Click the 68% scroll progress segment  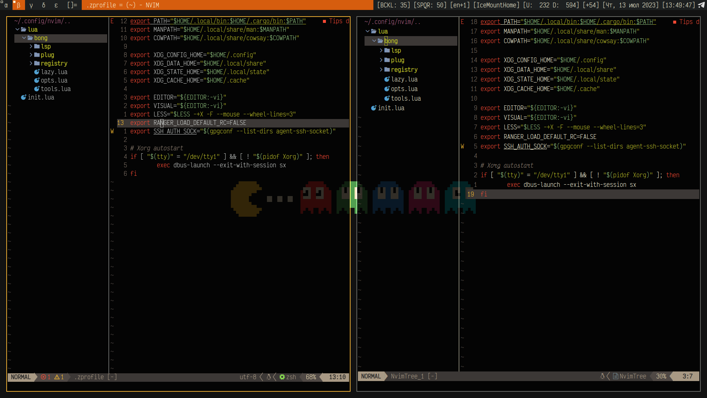(x=310, y=377)
